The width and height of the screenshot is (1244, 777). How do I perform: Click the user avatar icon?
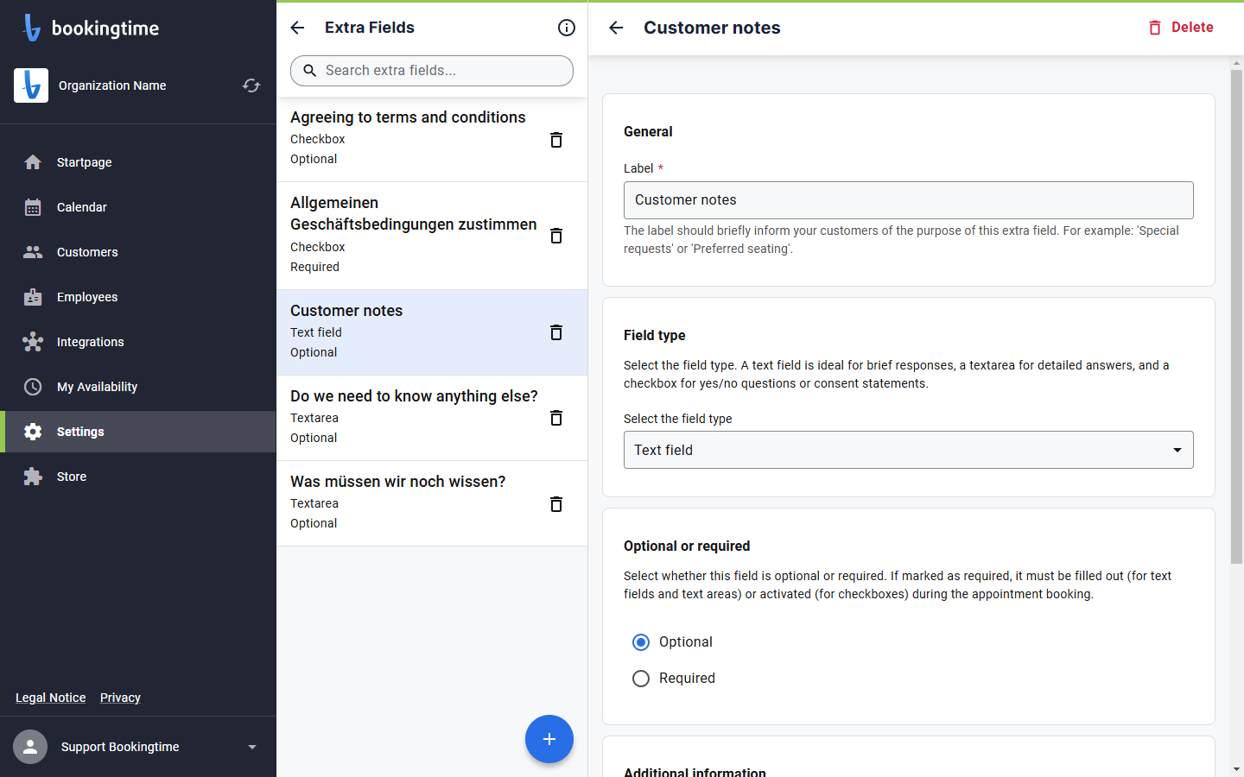coord(30,747)
